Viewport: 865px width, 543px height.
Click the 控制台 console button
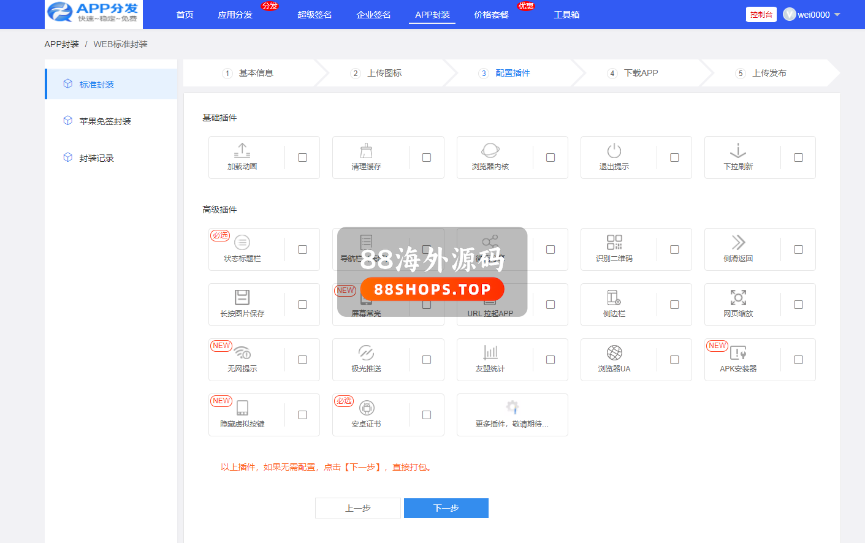(761, 15)
